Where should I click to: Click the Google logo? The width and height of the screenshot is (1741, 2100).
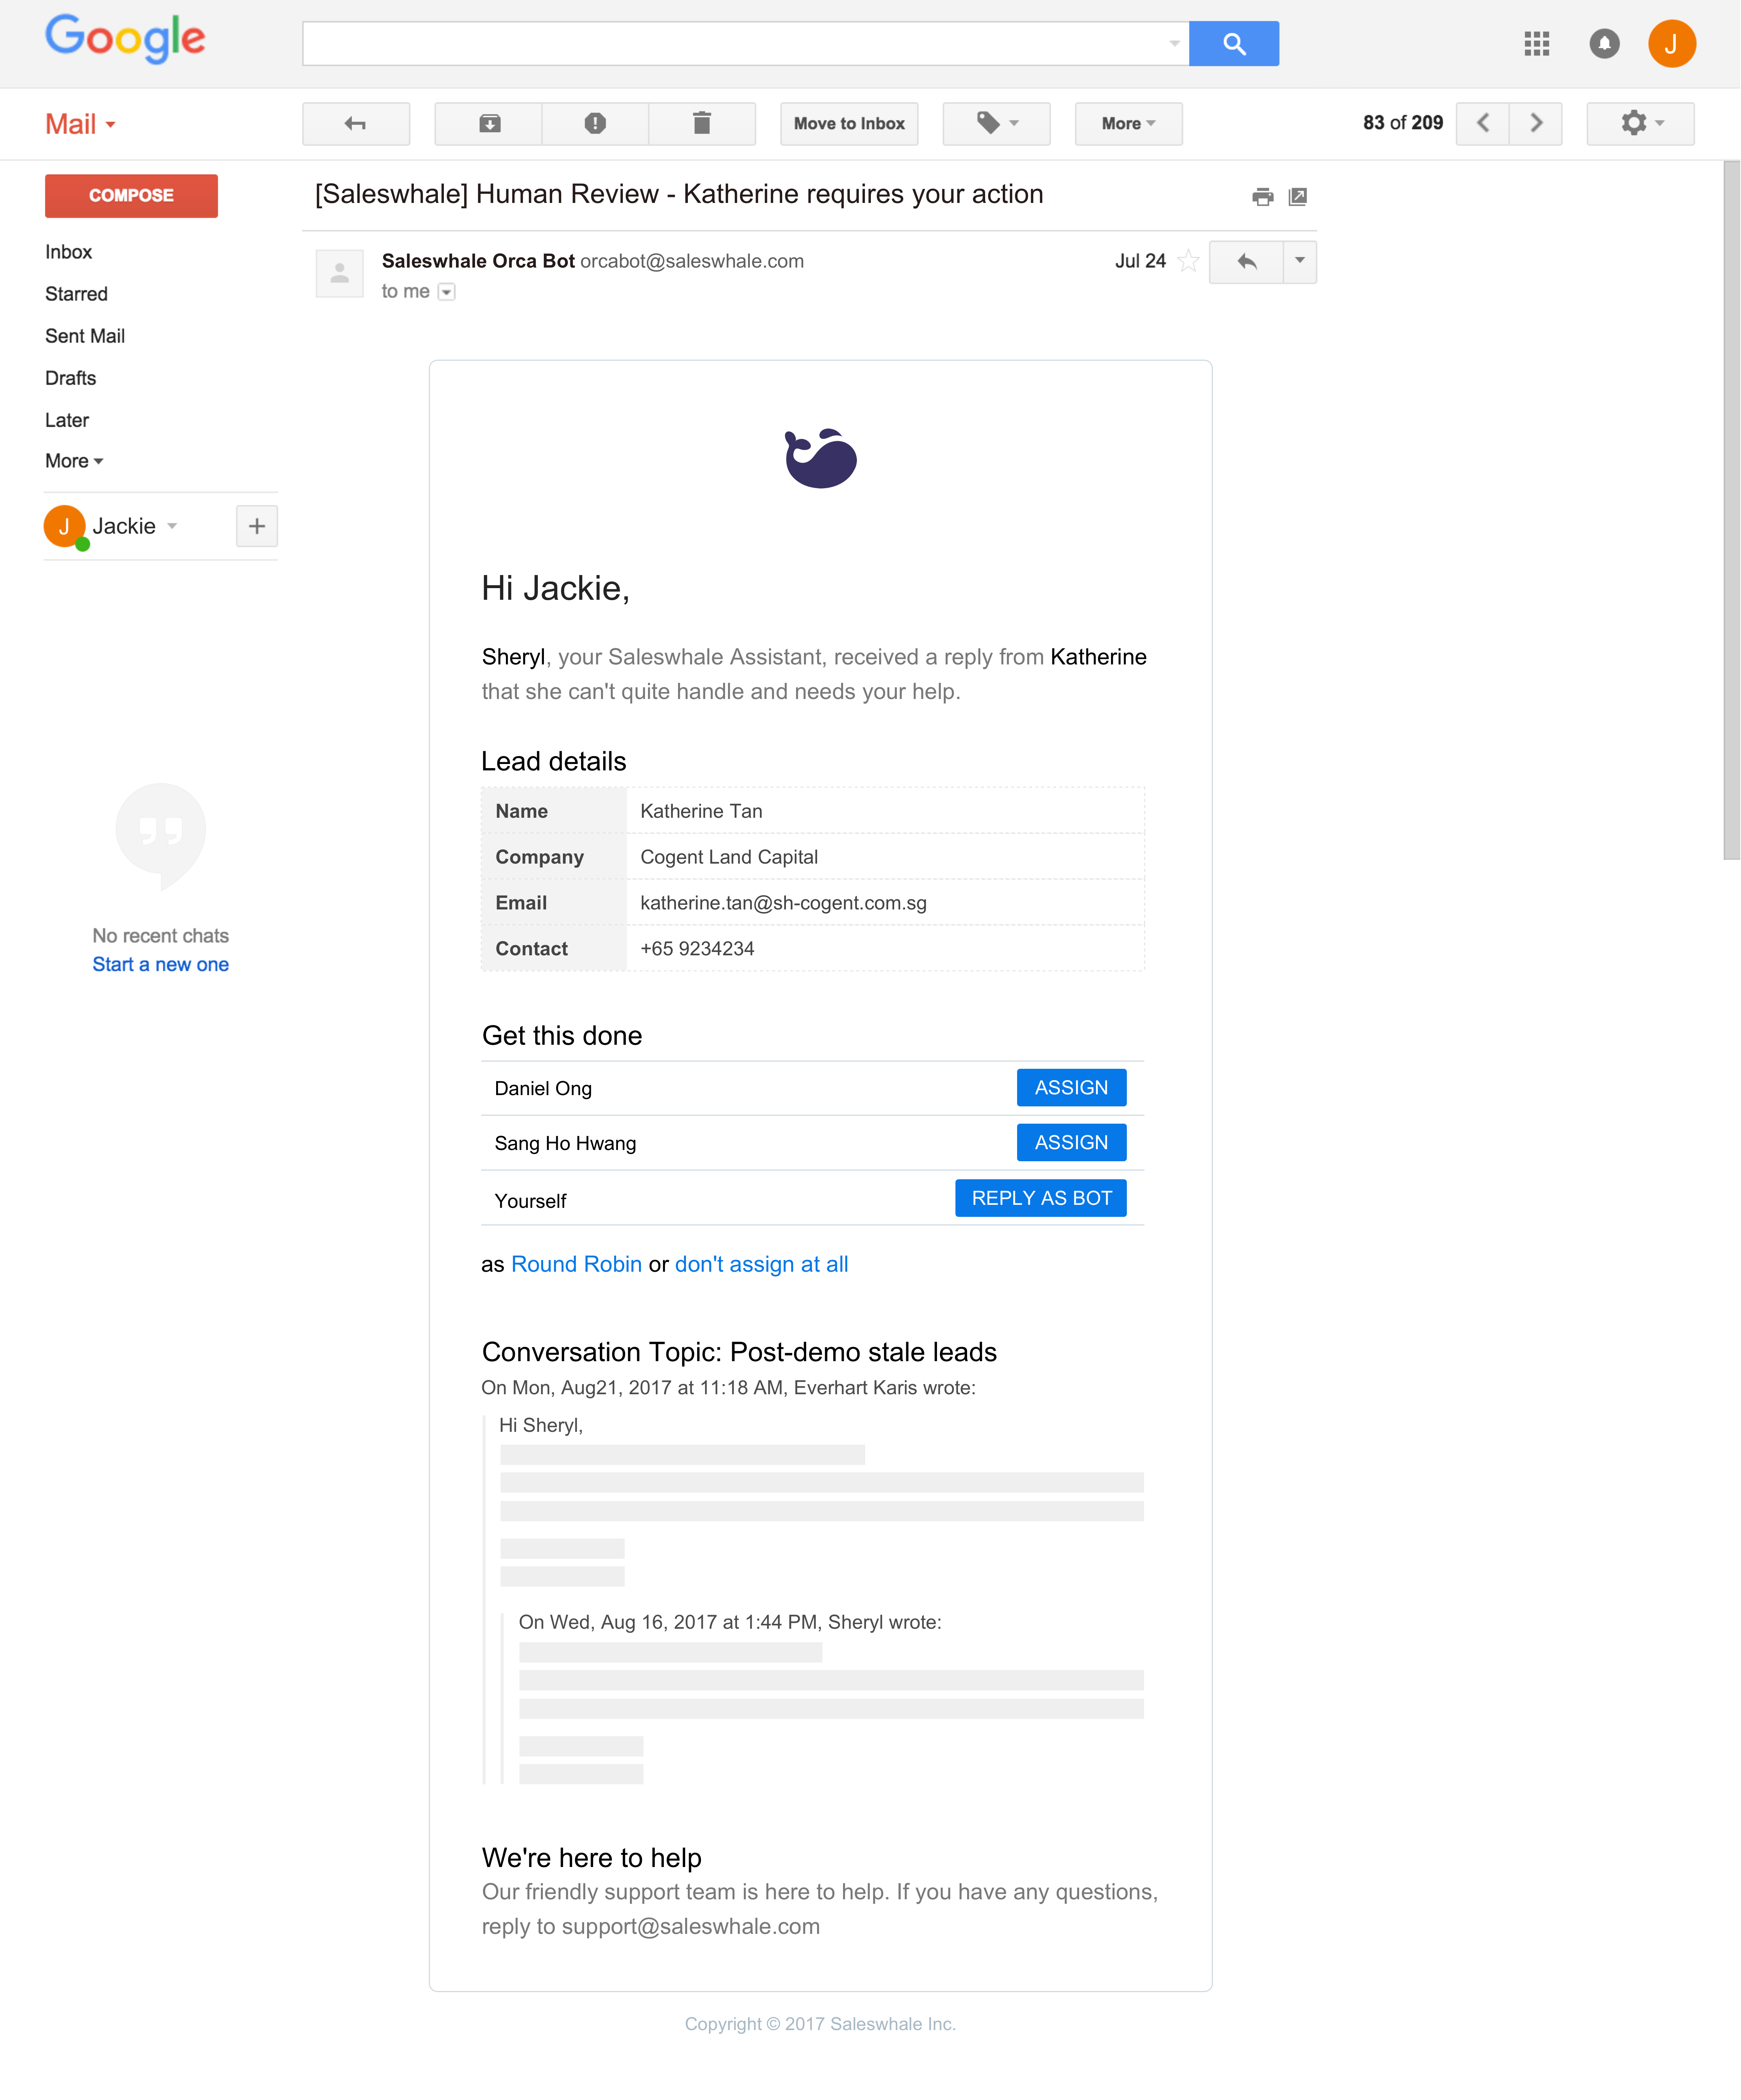click(125, 40)
